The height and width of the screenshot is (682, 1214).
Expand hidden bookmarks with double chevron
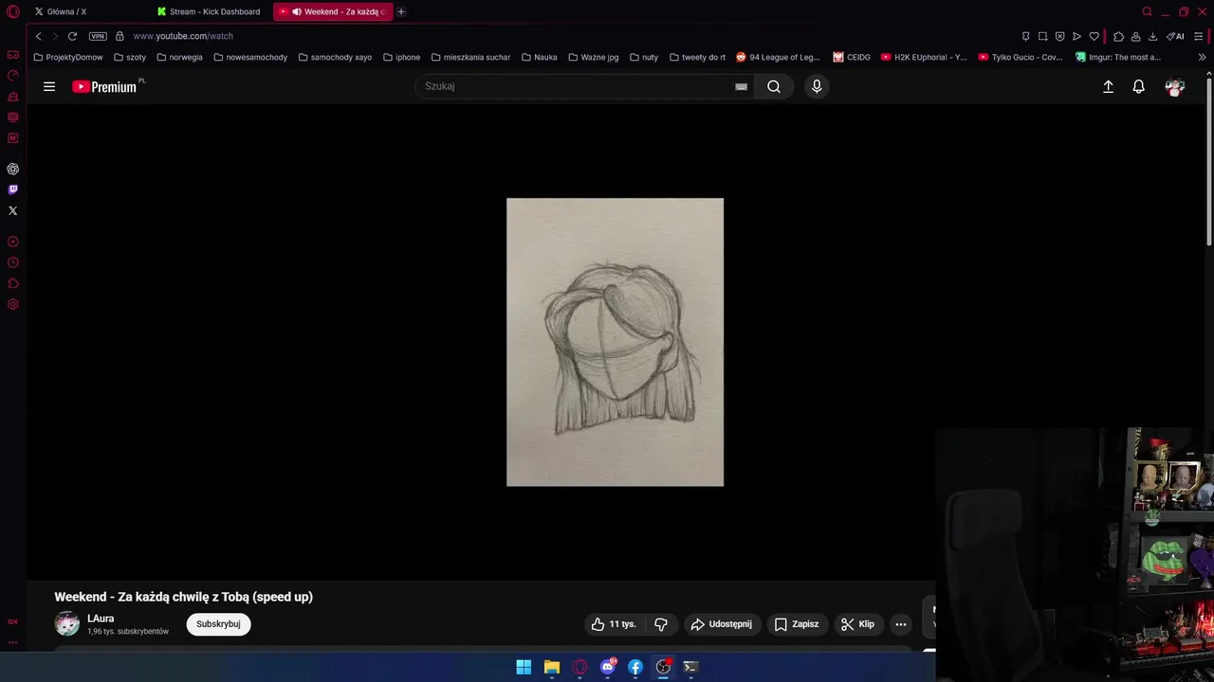pyautogui.click(x=1203, y=57)
